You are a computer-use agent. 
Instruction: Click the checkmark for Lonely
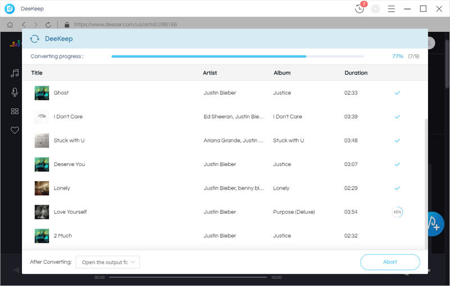[397, 188]
